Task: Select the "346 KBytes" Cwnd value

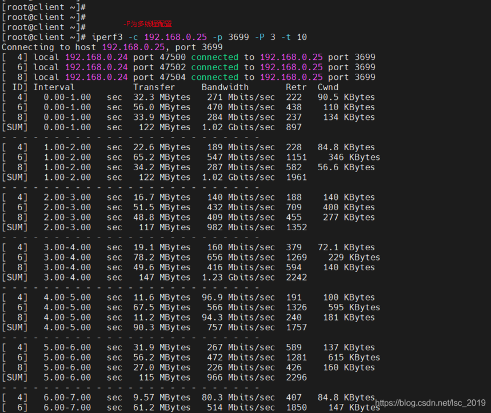Action: point(354,158)
